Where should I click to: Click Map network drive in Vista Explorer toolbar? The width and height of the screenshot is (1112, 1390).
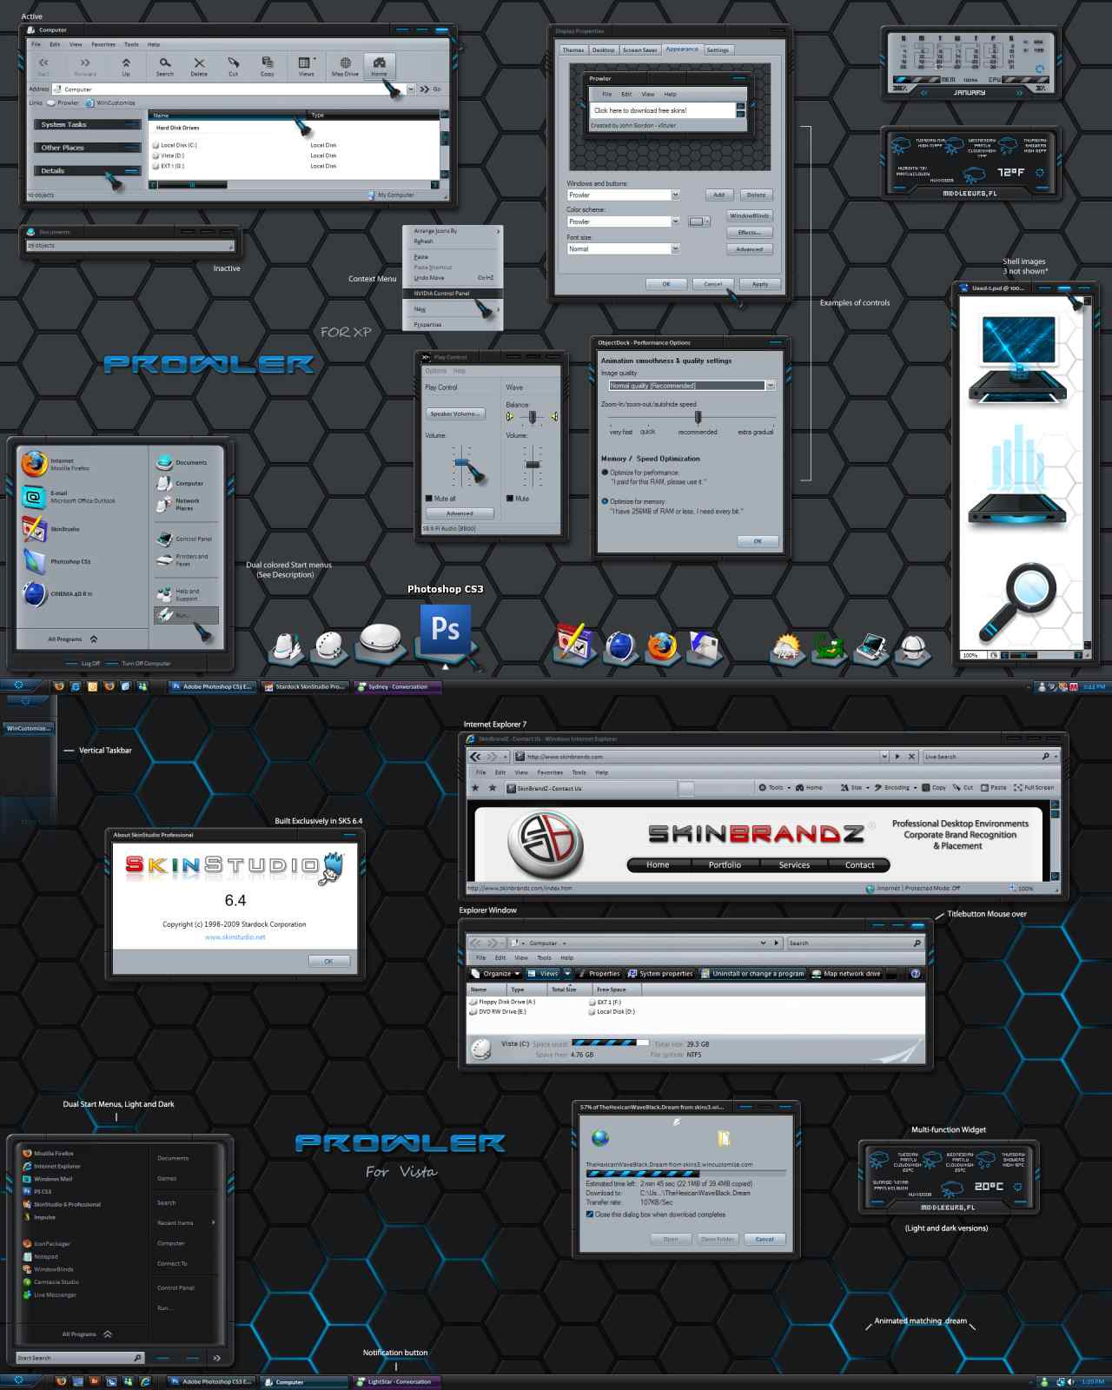pos(846,974)
